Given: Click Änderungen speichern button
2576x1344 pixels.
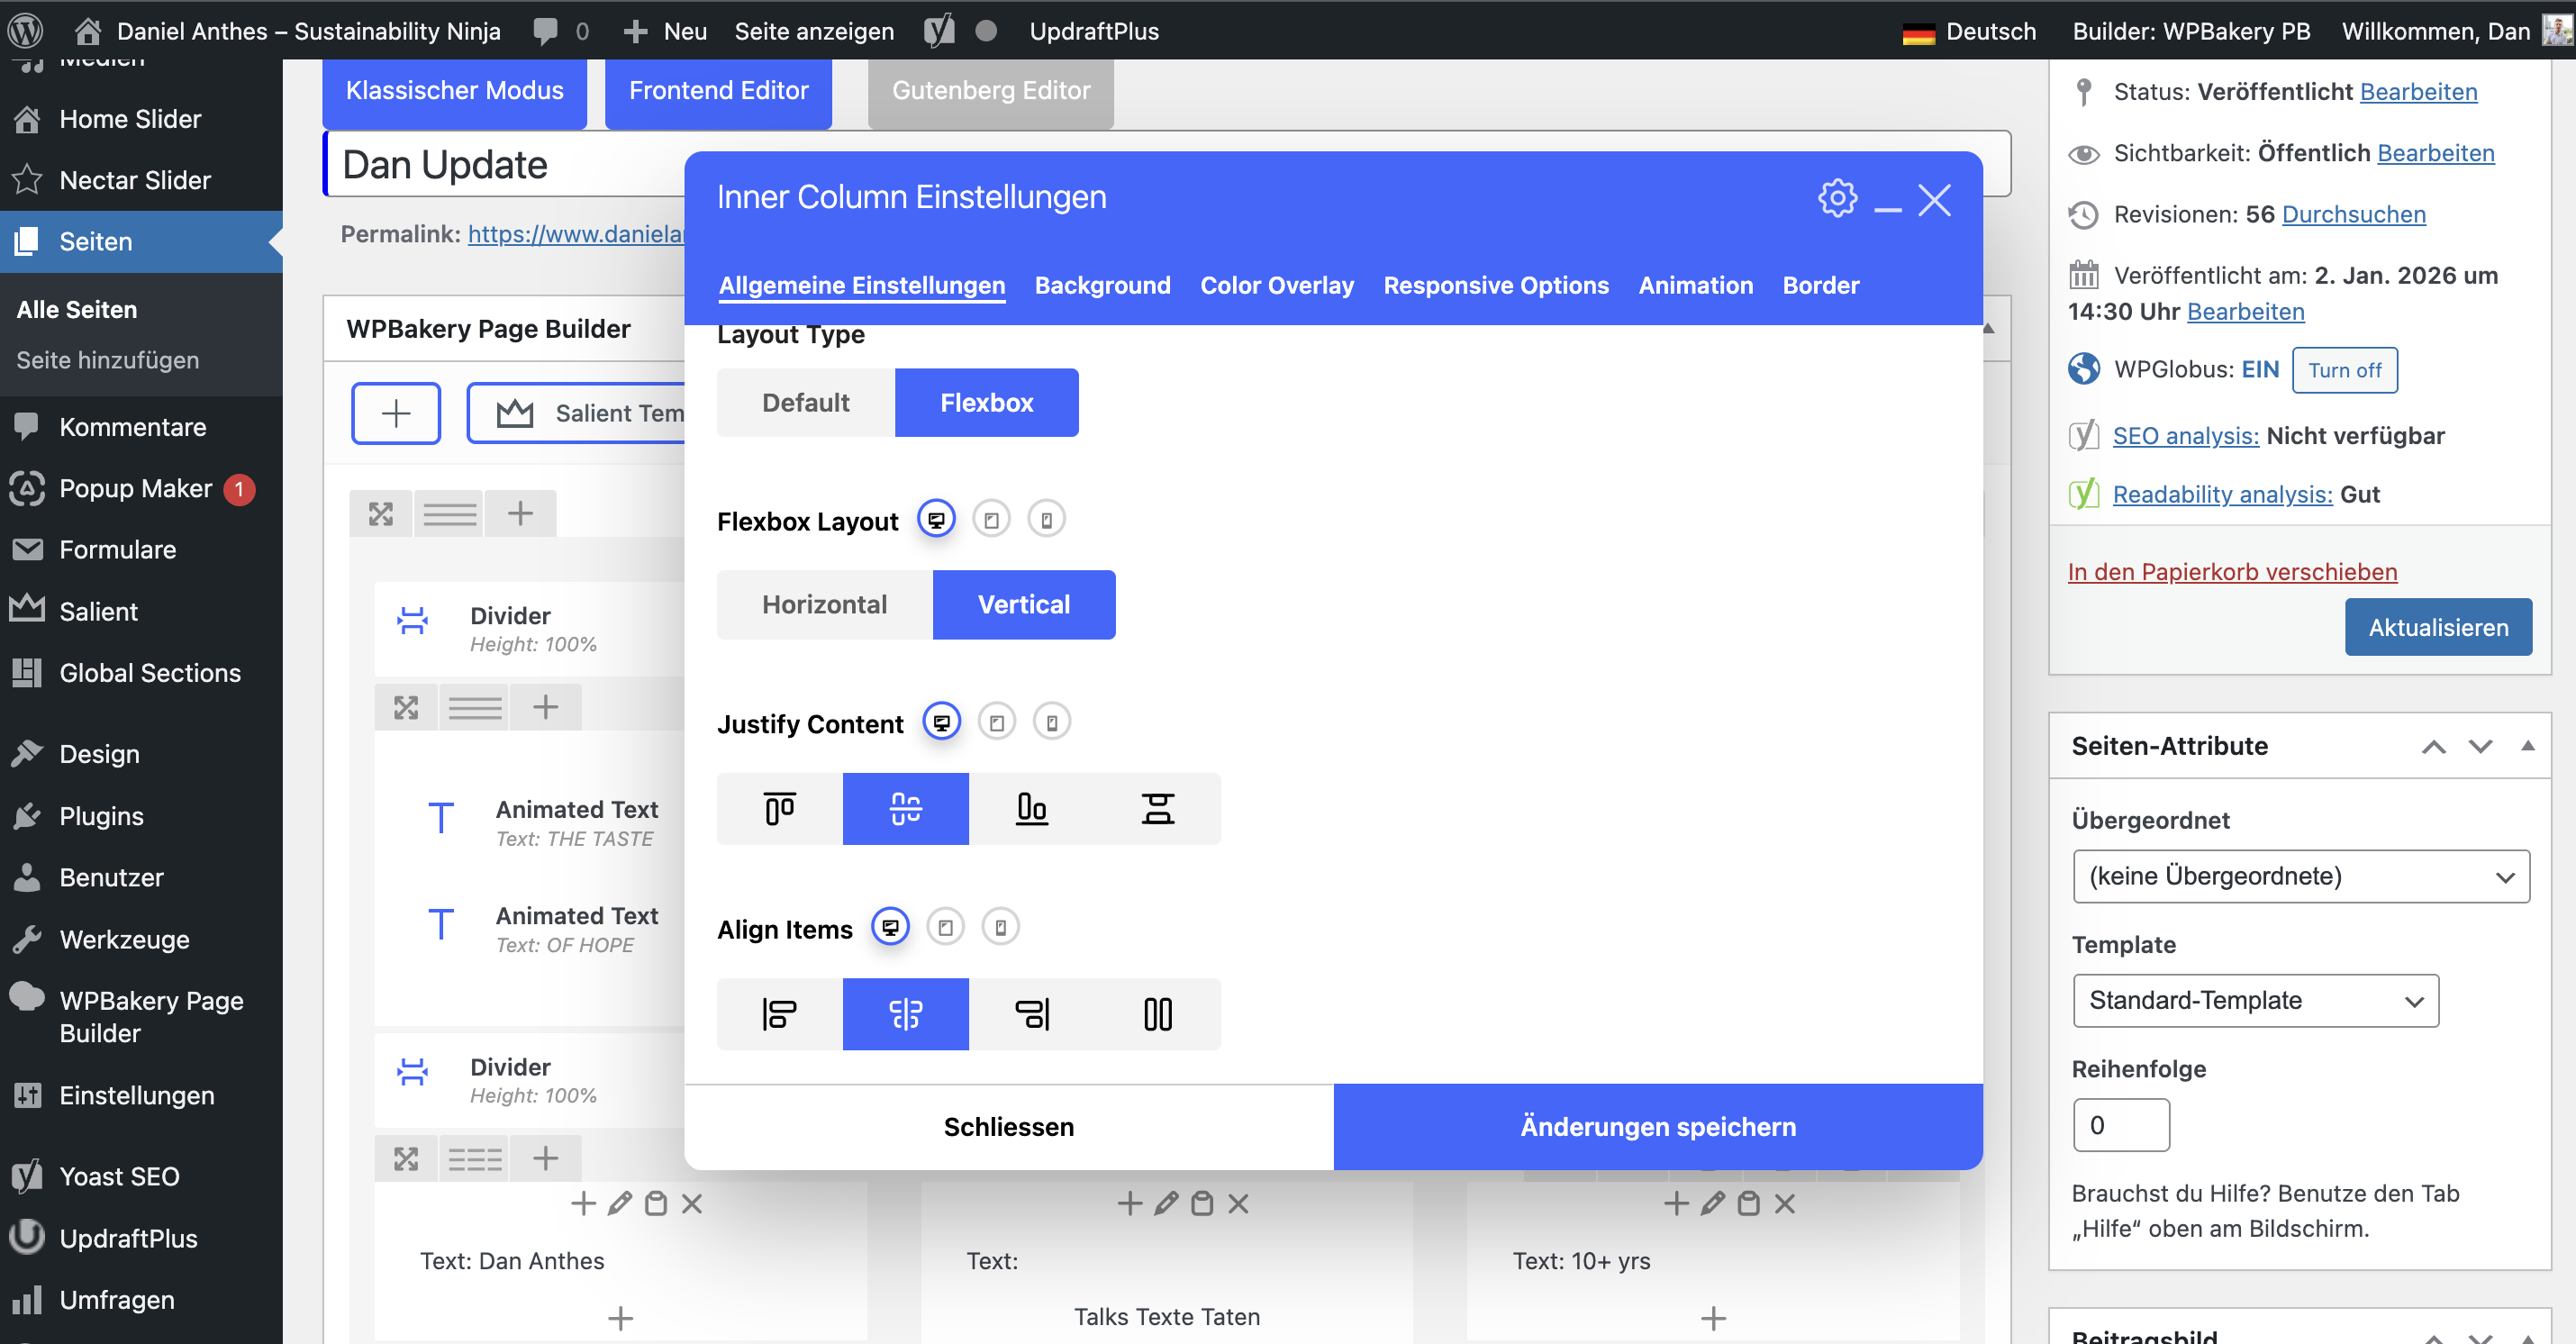Looking at the screenshot, I should pyautogui.click(x=1657, y=1126).
